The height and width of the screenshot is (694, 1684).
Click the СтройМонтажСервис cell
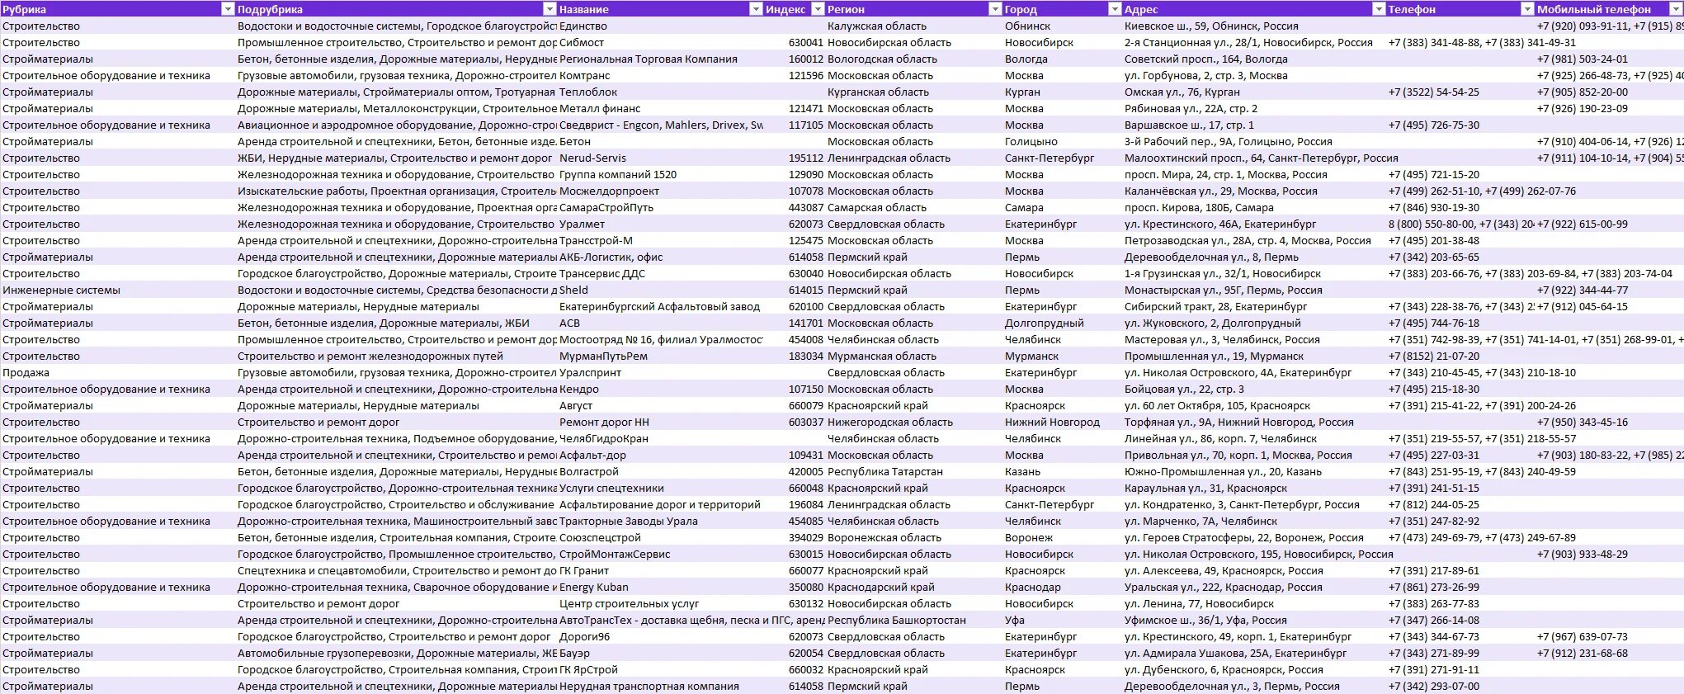pyautogui.click(x=660, y=554)
